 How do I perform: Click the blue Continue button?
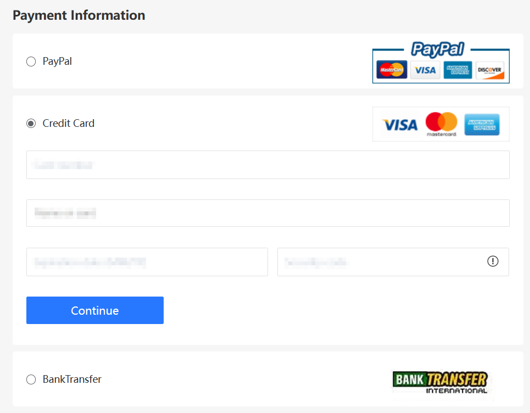pos(95,310)
